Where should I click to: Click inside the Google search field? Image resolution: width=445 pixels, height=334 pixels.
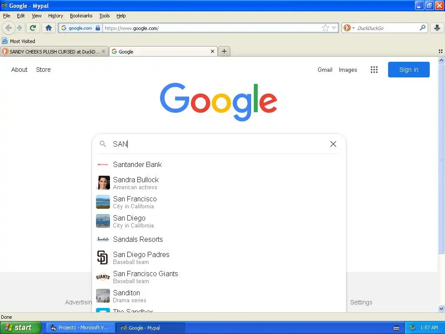pos(219,144)
